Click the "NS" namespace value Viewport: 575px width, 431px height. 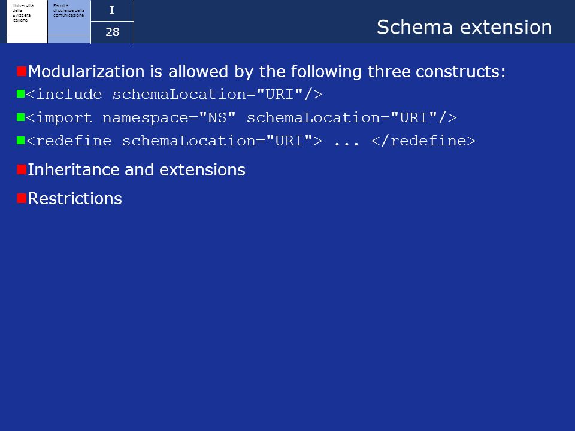pos(217,118)
